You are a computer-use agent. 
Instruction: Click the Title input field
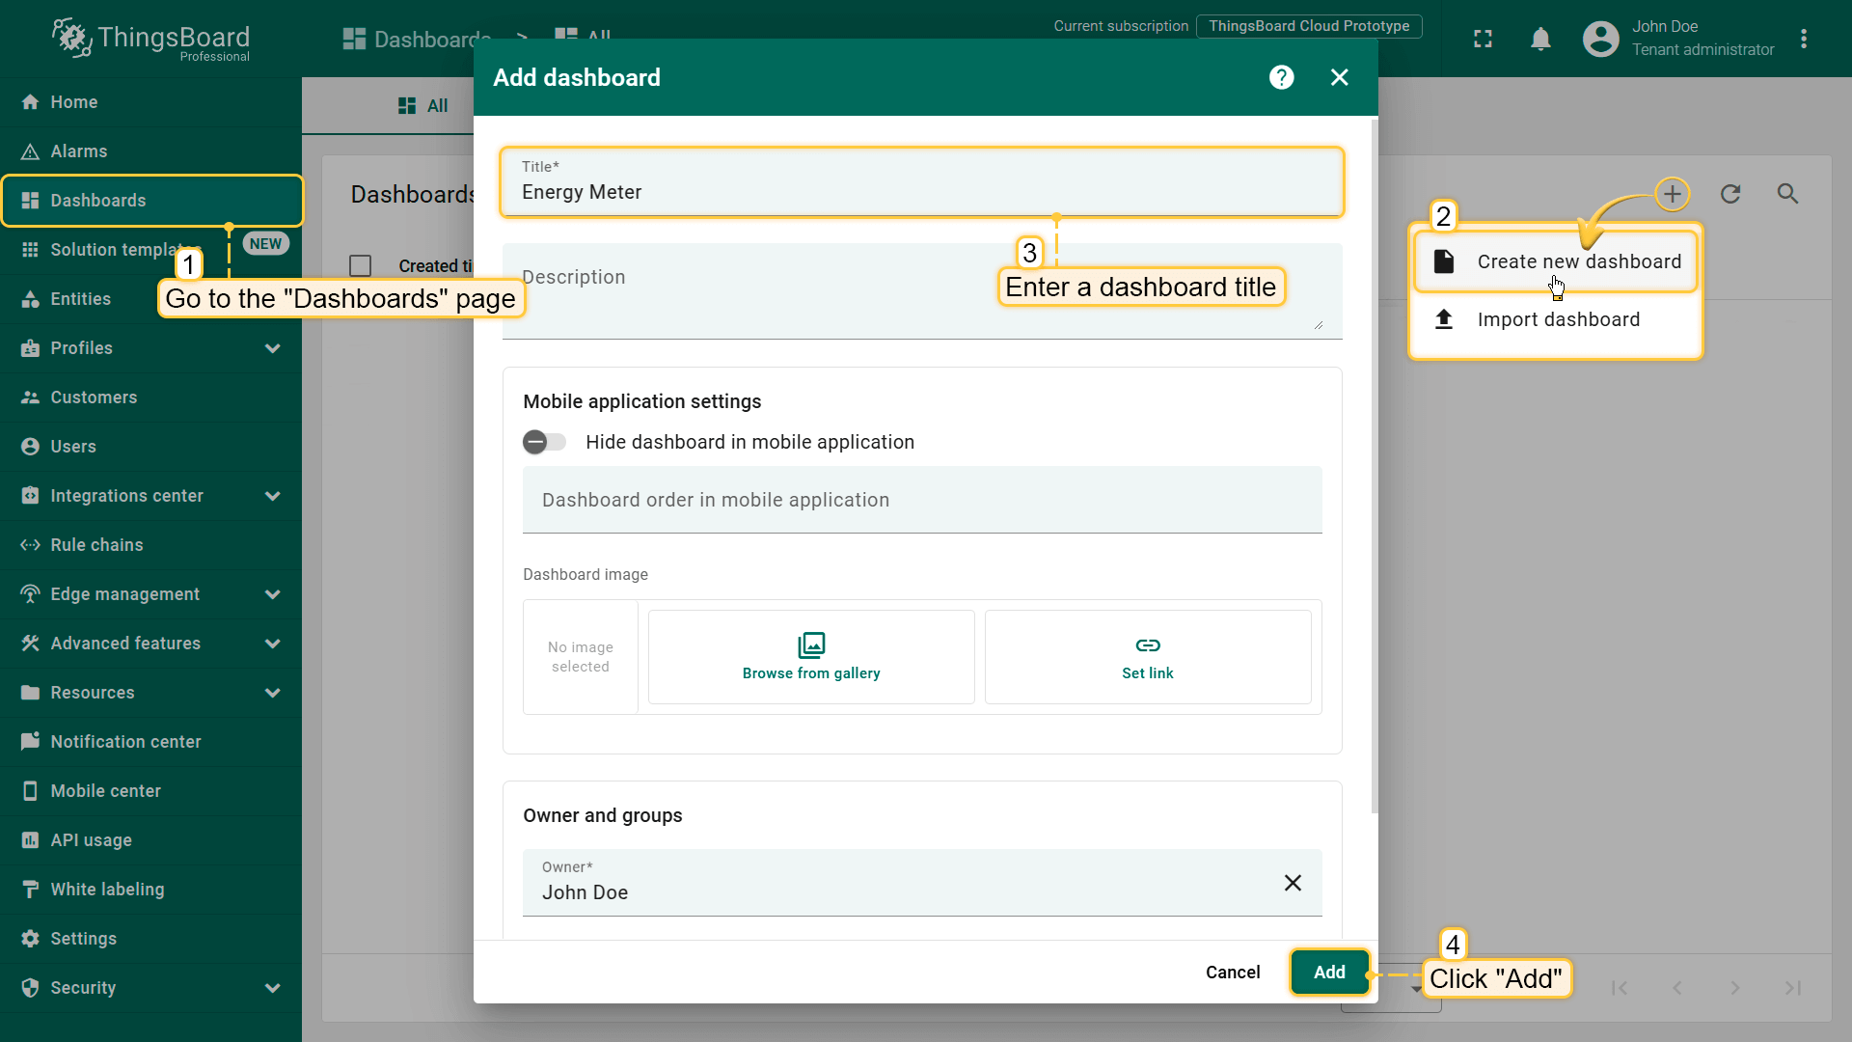(x=922, y=182)
